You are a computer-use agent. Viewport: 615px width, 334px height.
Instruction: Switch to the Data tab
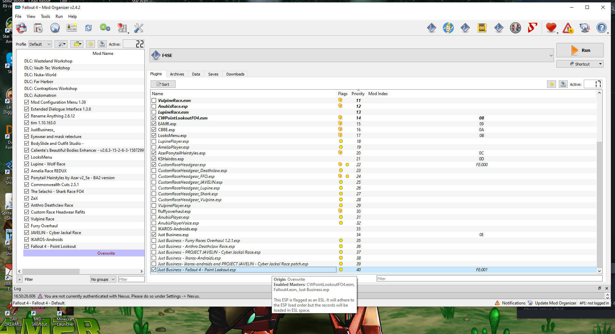196,74
